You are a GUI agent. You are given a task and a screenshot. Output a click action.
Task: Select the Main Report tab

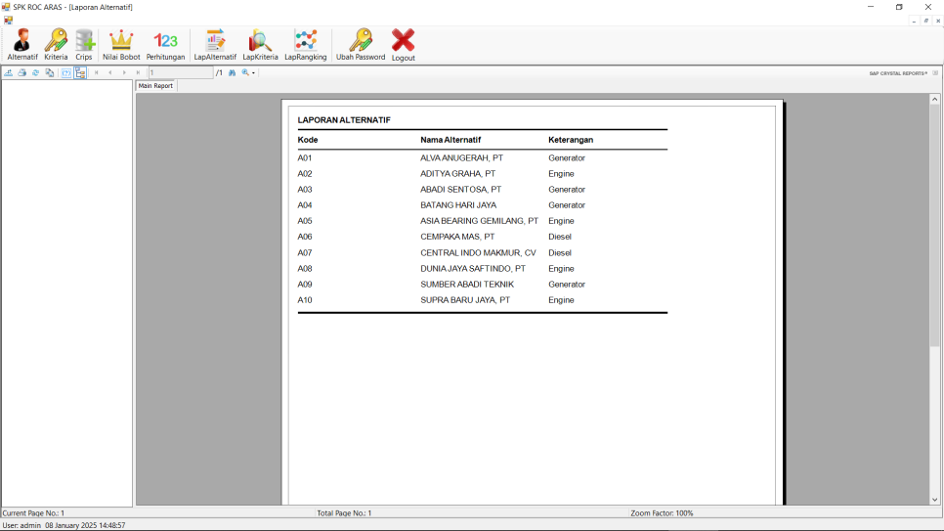[155, 86]
